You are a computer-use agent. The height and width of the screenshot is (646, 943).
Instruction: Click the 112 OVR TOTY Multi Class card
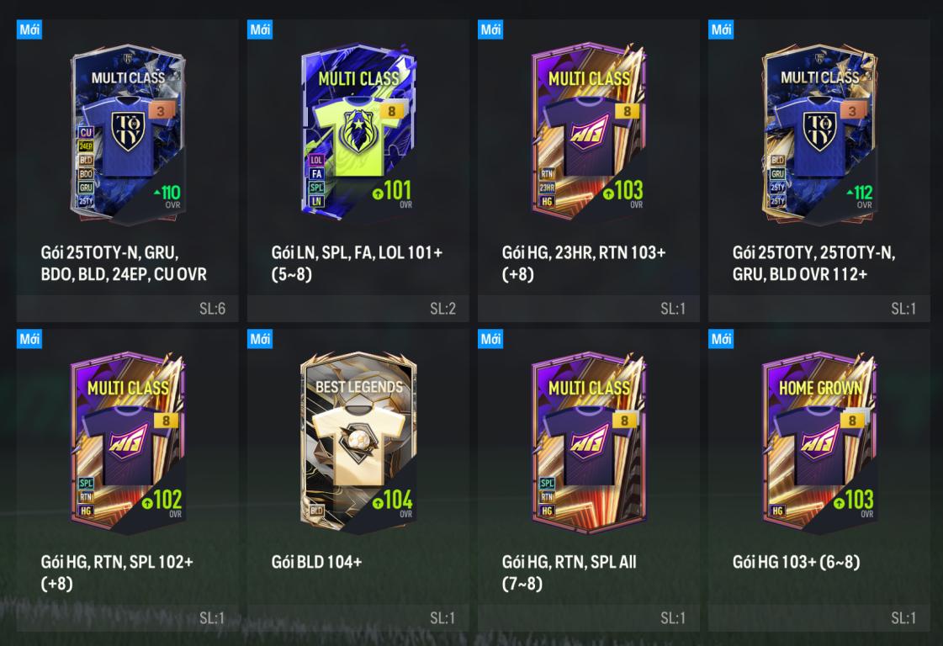point(819,132)
